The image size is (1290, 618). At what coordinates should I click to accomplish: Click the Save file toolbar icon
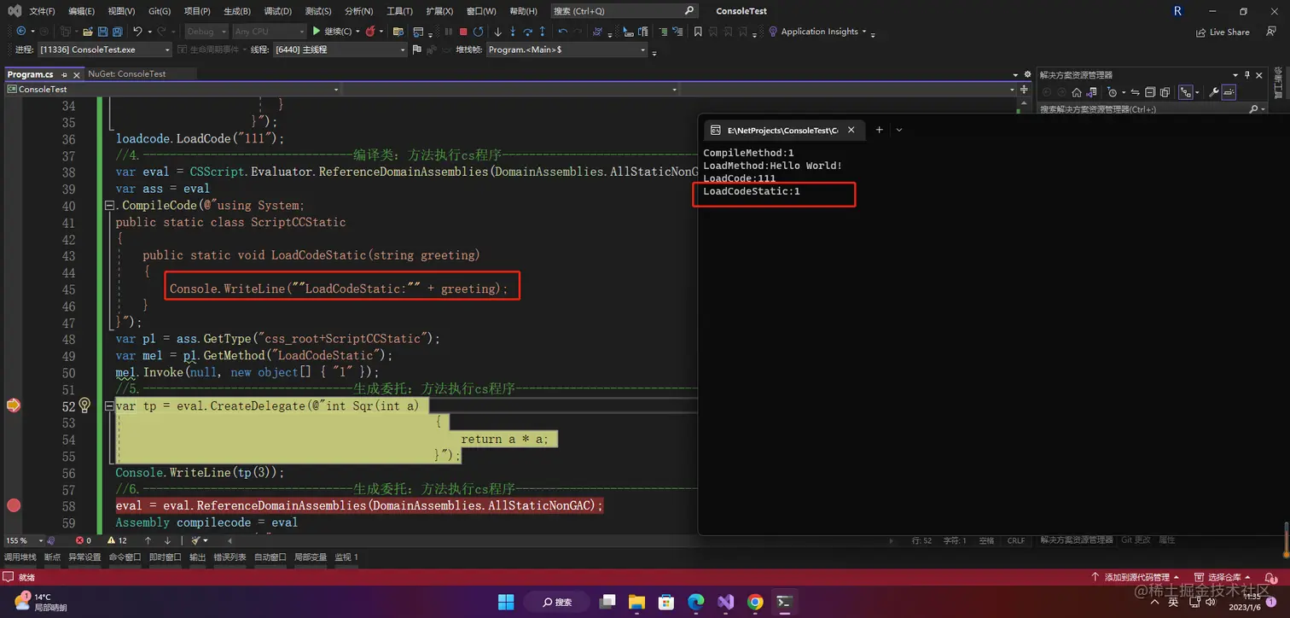(x=102, y=32)
